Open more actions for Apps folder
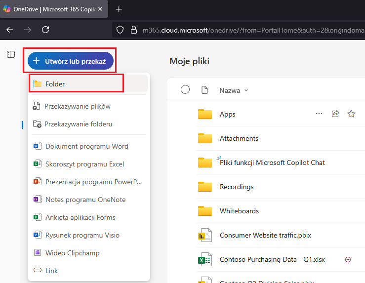Screen dimensions: 365x283 [319, 114]
